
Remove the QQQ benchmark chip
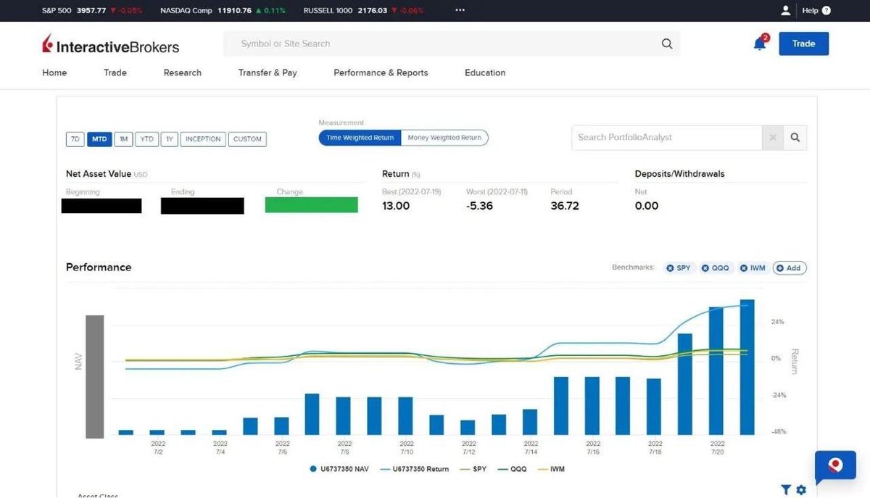pyautogui.click(x=705, y=268)
